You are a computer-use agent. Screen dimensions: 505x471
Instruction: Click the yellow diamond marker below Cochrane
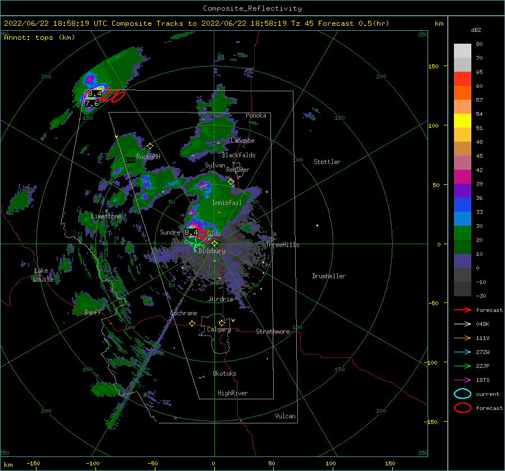[192, 323]
